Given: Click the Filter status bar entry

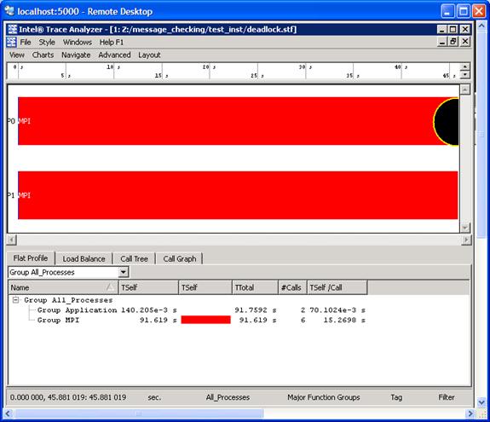Looking at the screenshot, I should point(447,397).
